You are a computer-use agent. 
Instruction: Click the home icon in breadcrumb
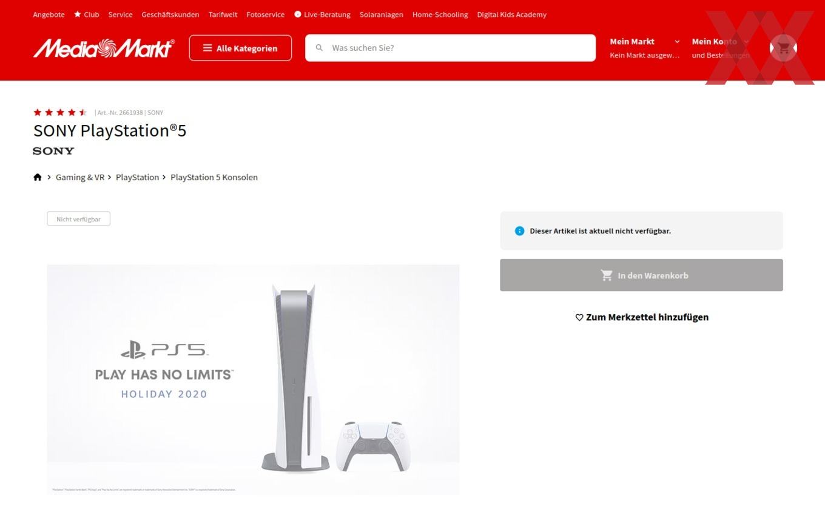38,177
